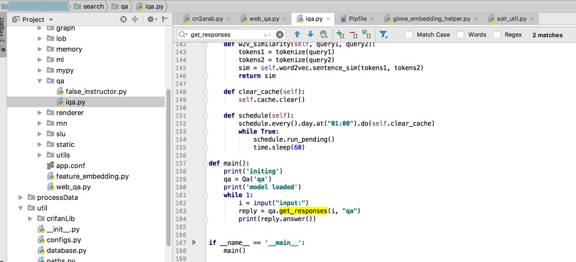Enable the Regex checkbox
Viewport: 576px width, 262px height.
[x=497, y=34]
